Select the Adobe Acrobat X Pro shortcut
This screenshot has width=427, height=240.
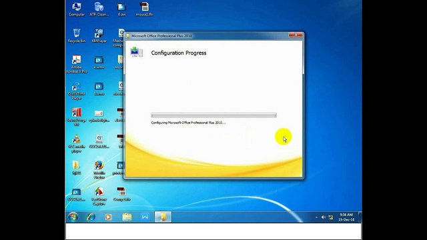(77, 64)
